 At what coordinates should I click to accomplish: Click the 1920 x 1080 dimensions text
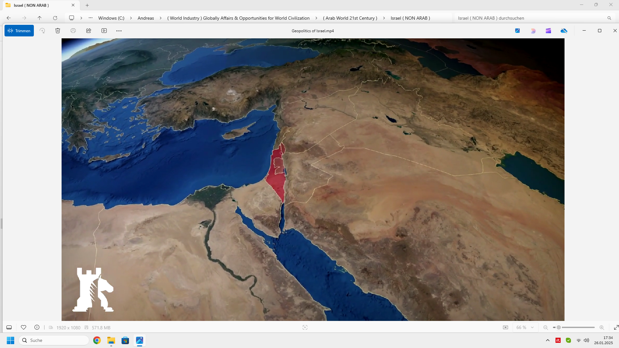(x=68, y=328)
